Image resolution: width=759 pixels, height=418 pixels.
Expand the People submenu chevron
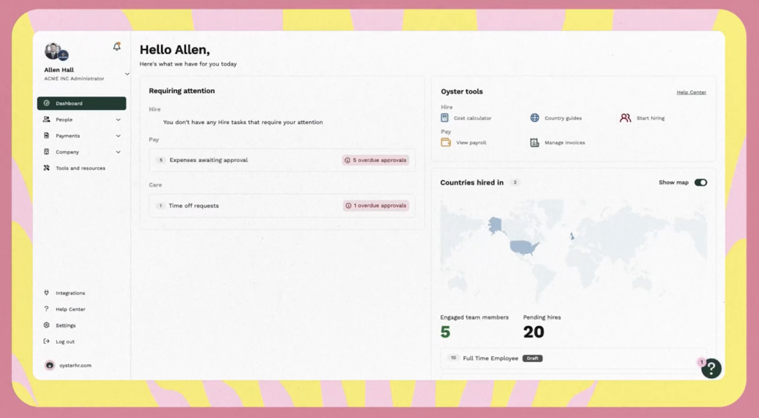(x=118, y=120)
